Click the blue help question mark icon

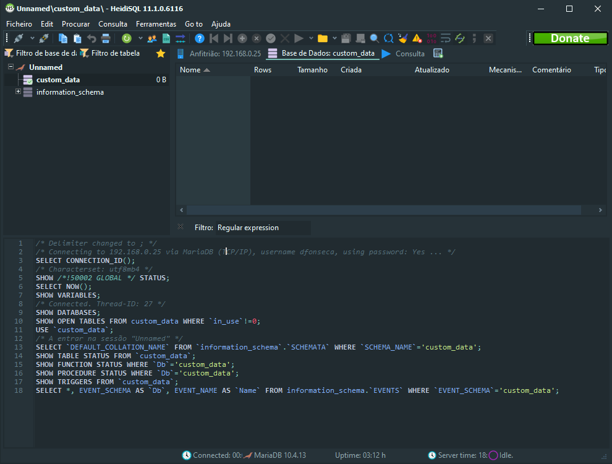tap(199, 38)
